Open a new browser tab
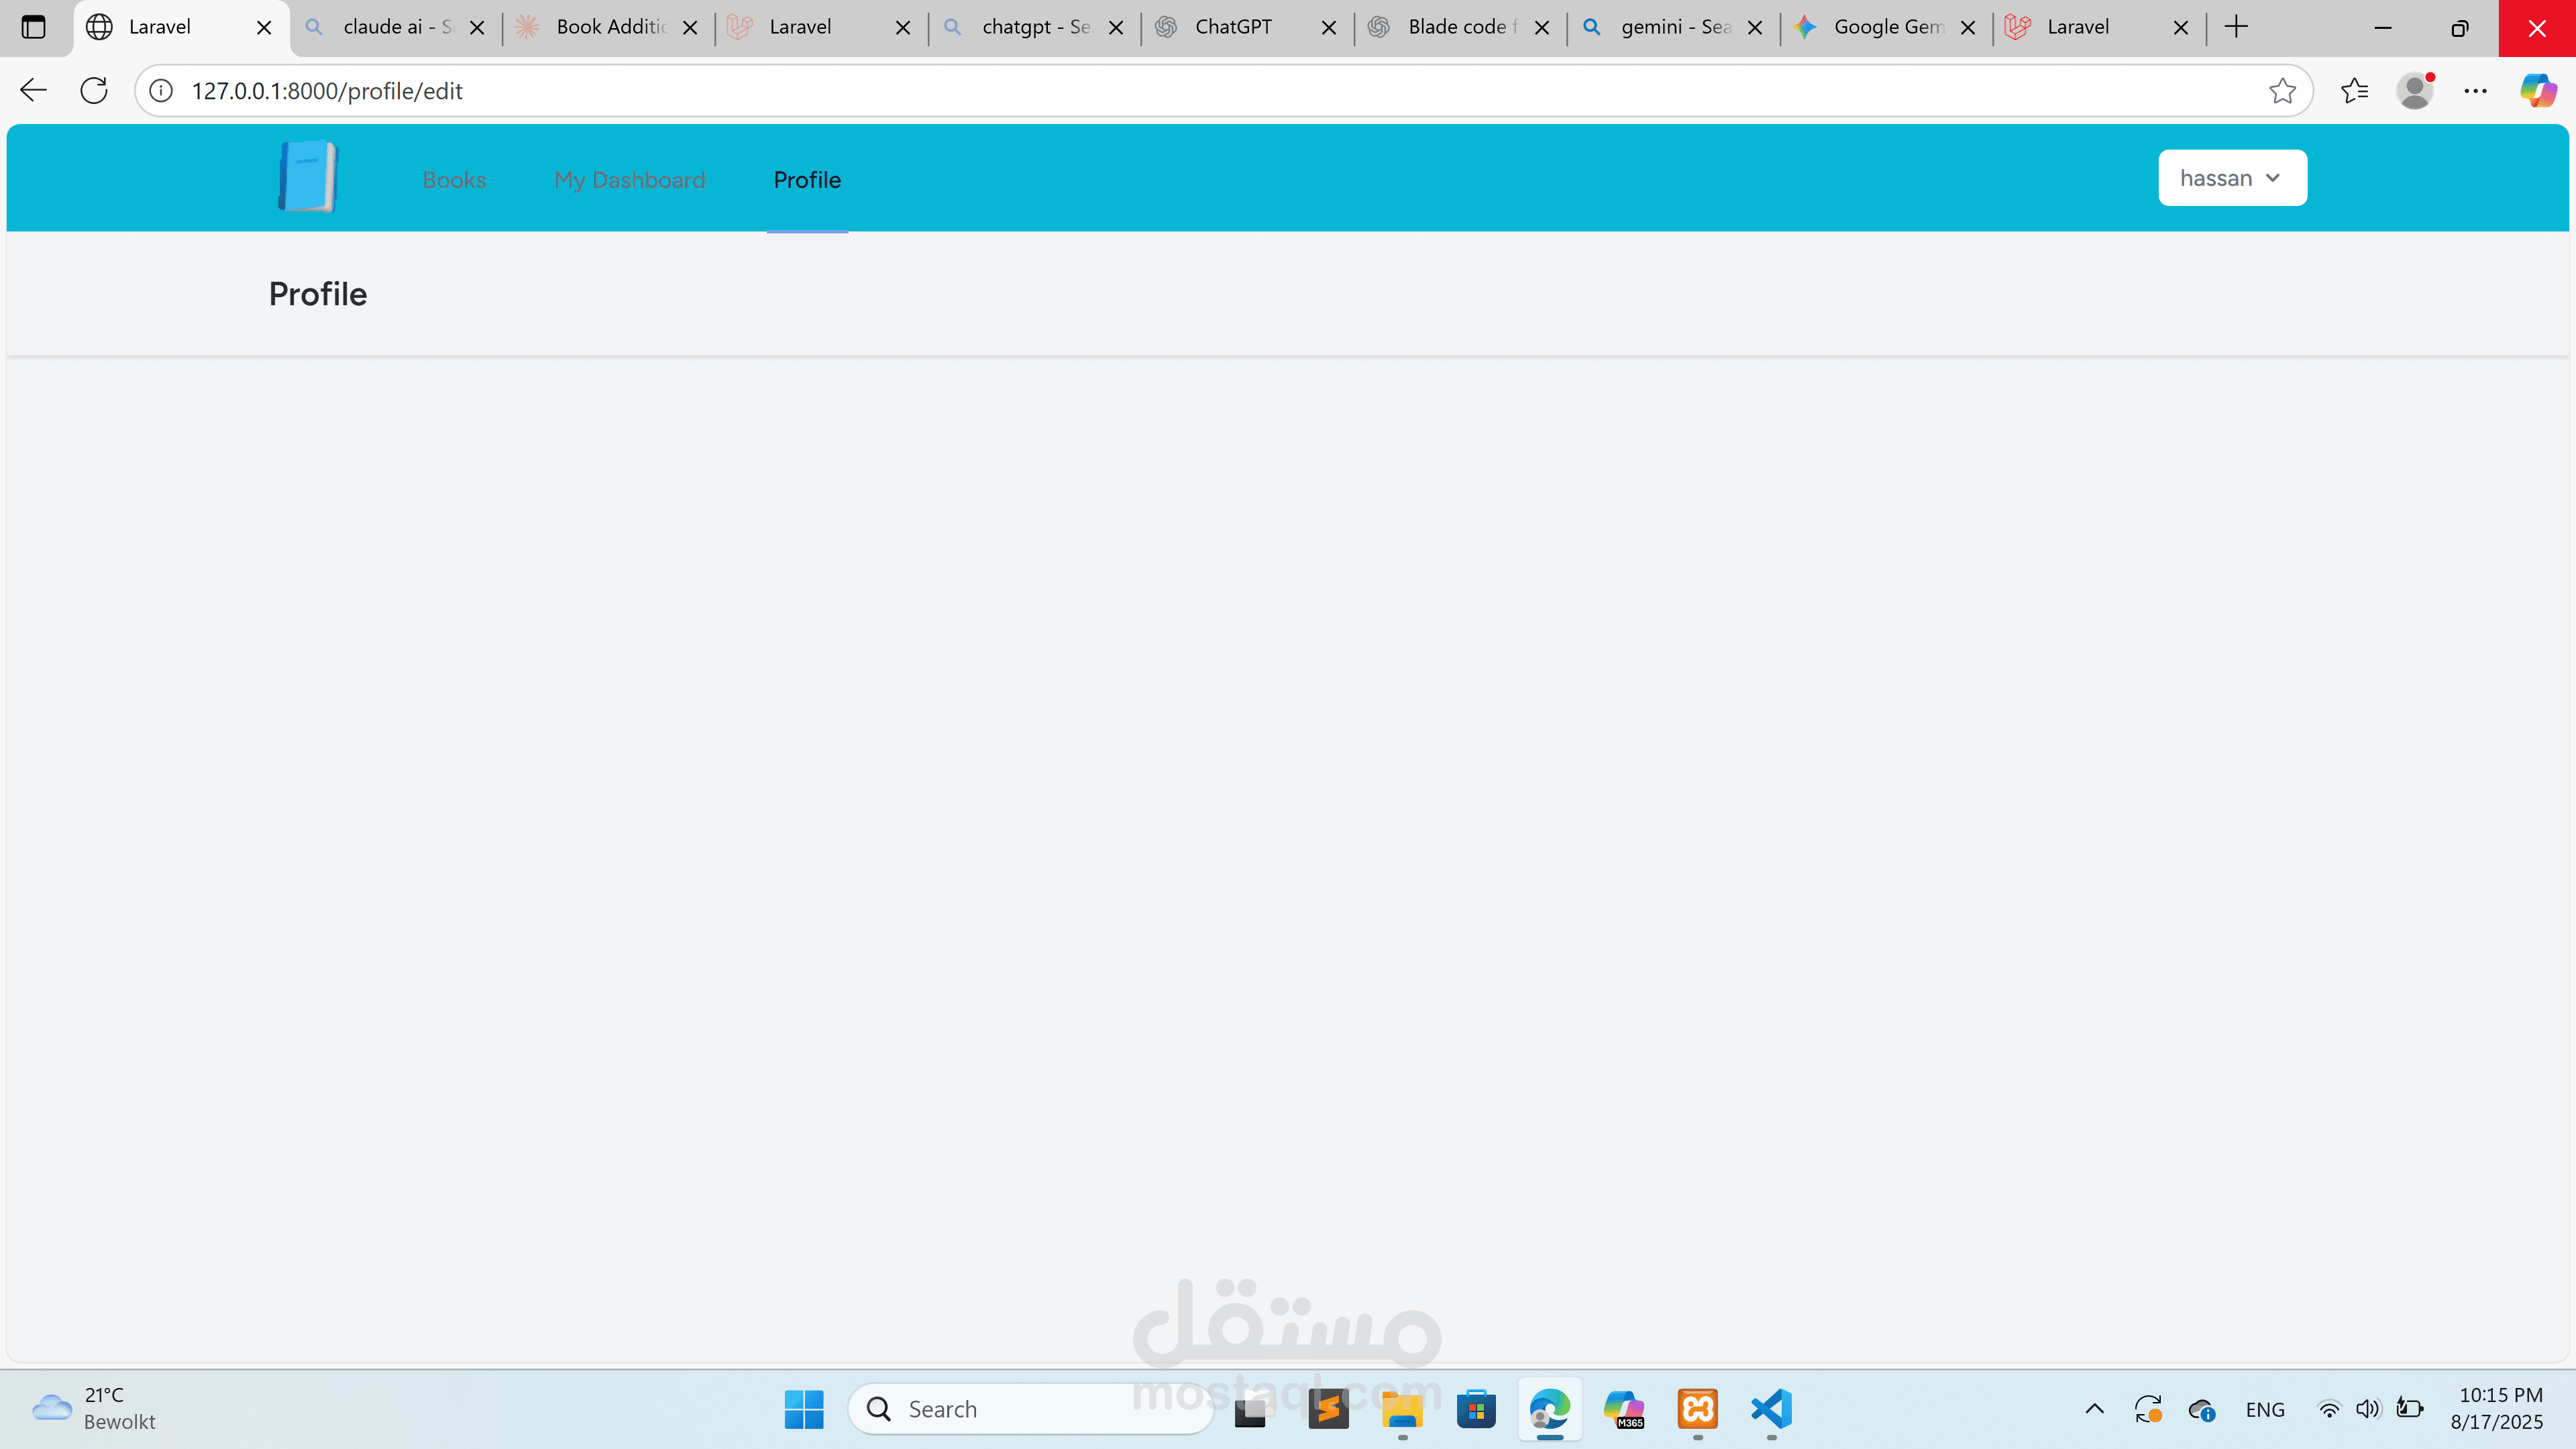Viewport: 2576px width, 1449px height. click(2237, 27)
